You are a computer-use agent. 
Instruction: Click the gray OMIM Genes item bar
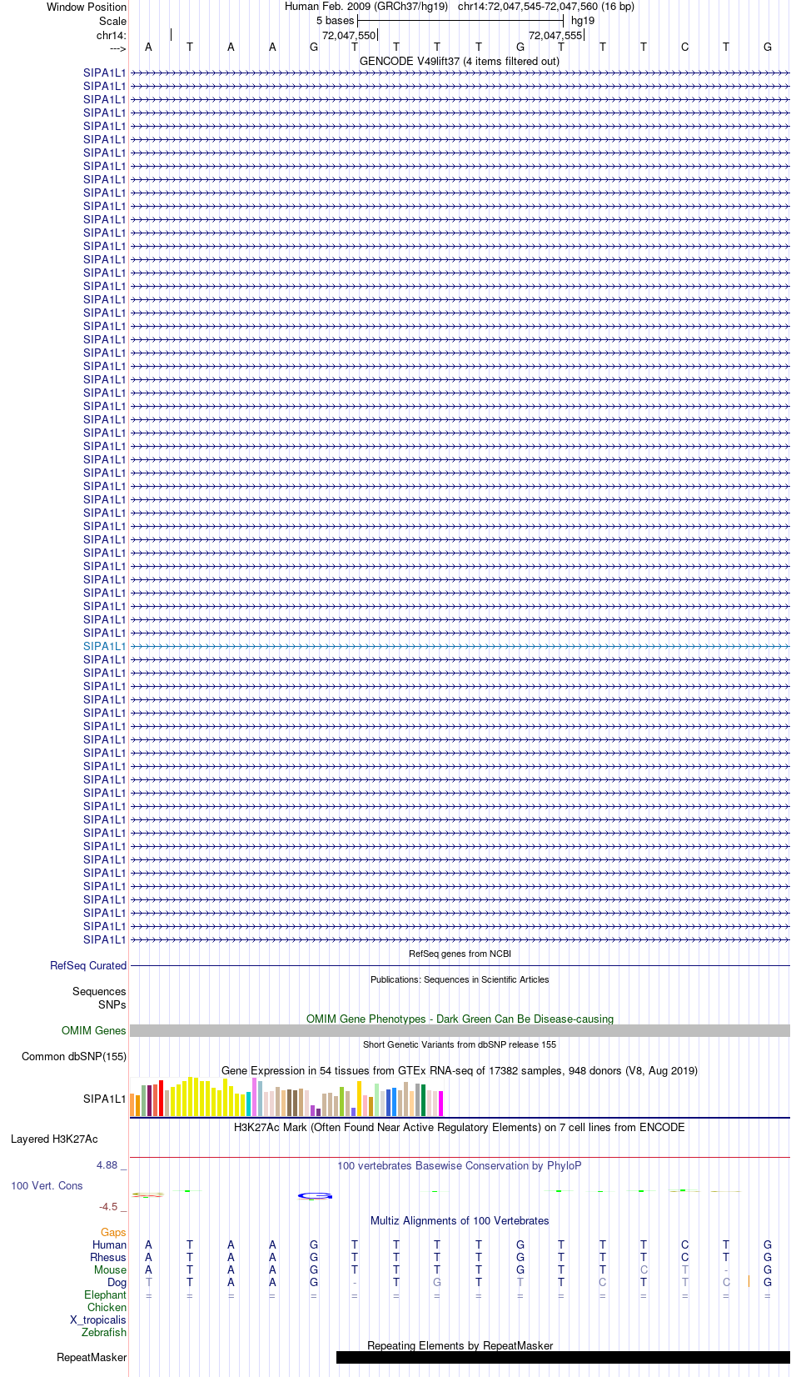pos(460,1030)
